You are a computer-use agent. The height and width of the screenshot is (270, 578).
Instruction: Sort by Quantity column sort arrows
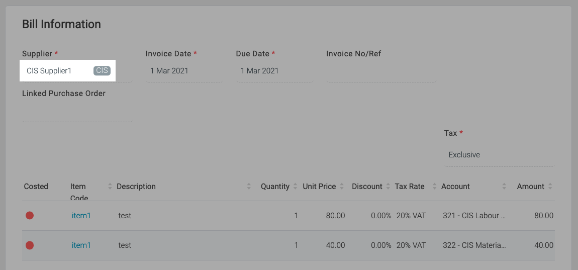click(295, 187)
